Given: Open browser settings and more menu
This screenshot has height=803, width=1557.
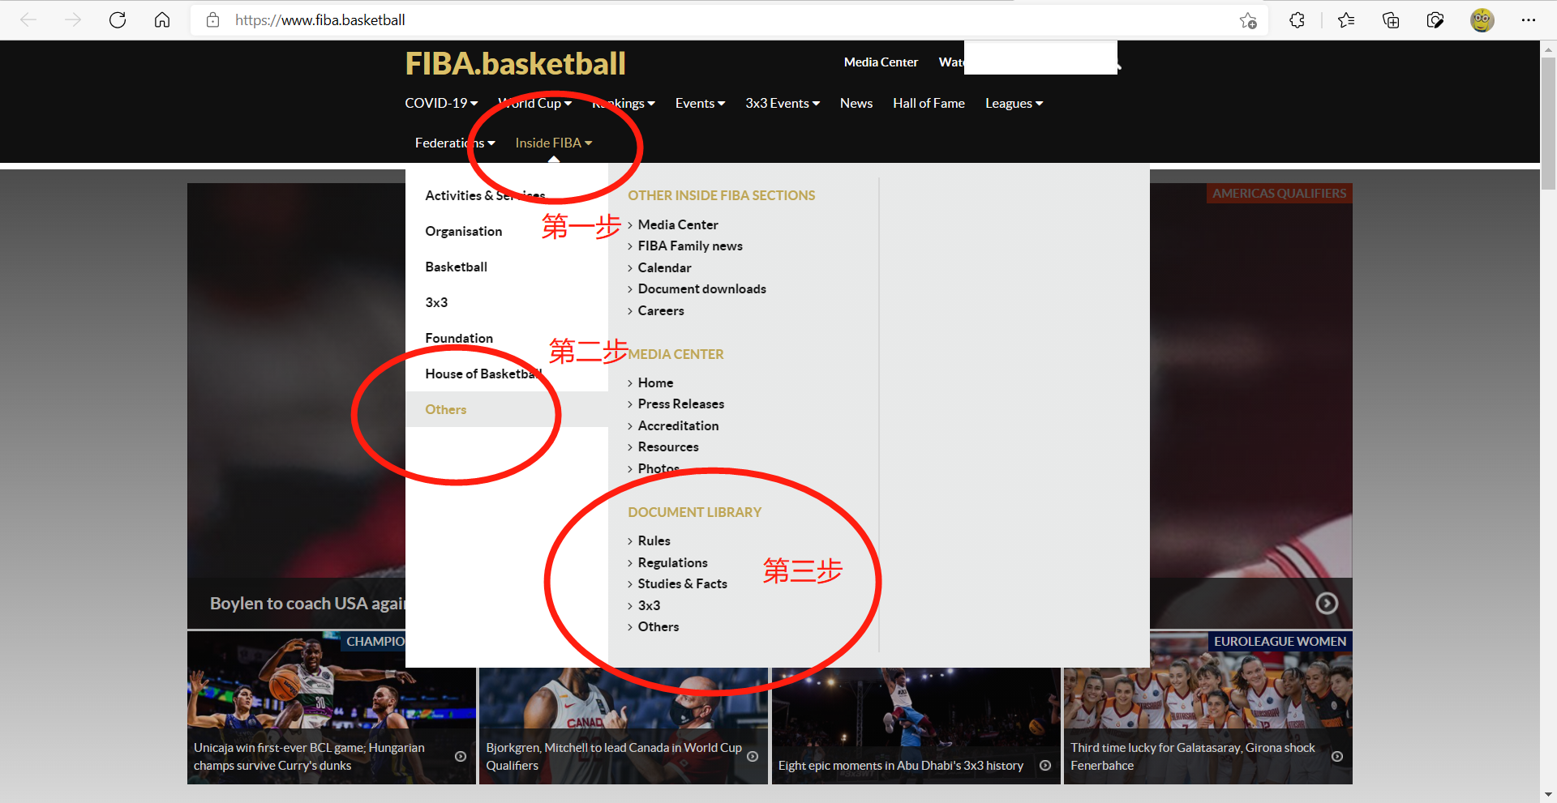Looking at the screenshot, I should (x=1529, y=20).
